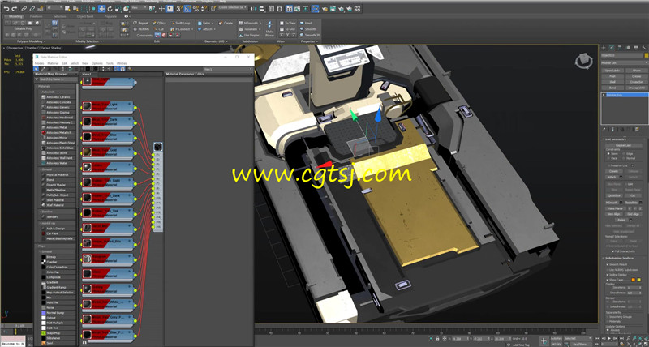Click Pick Material eyedropper in Slate toolbar
The image size is (649, 347).
coord(43,69)
